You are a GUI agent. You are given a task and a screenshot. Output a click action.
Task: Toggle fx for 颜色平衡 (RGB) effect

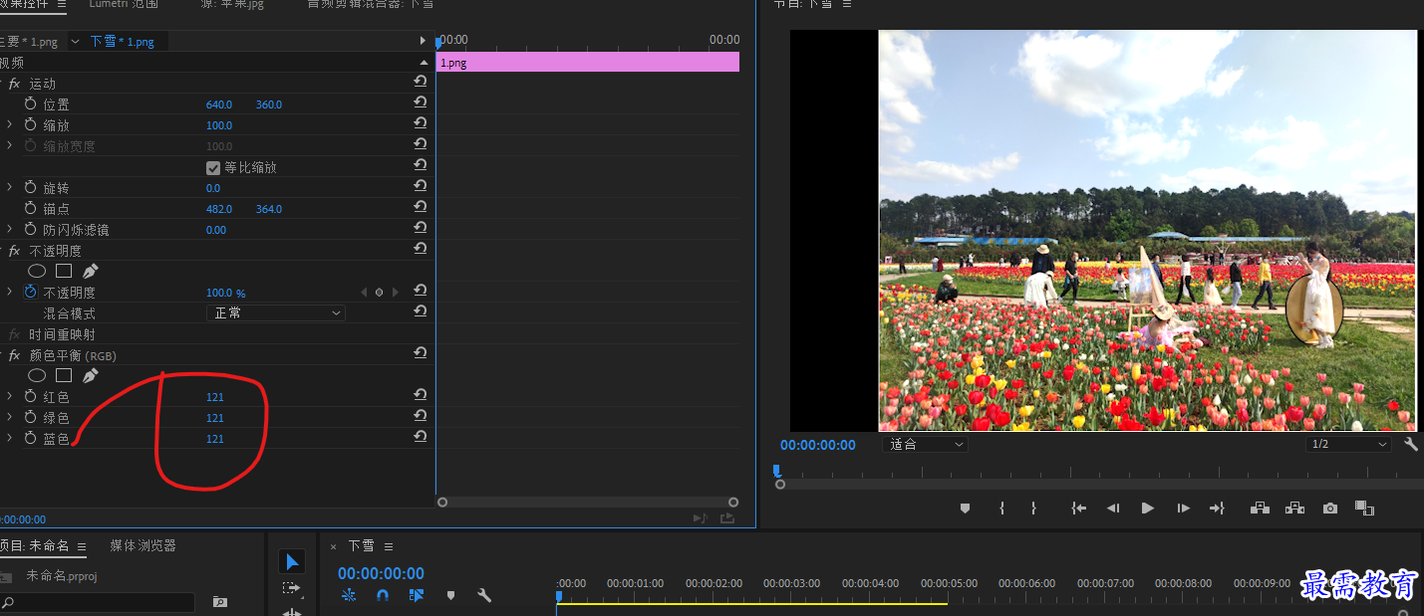click(x=14, y=355)
